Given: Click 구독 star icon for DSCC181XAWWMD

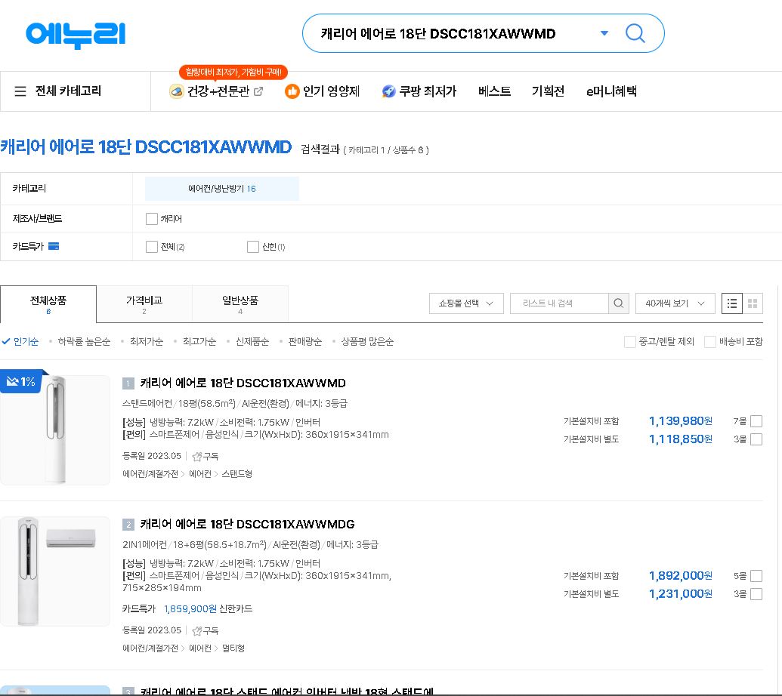Looking at the screenshot, I should pyautogui.click(x=197, y=457).
